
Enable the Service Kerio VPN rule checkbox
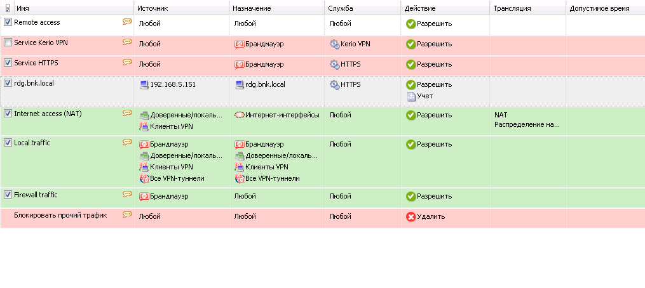coord(8,43)
